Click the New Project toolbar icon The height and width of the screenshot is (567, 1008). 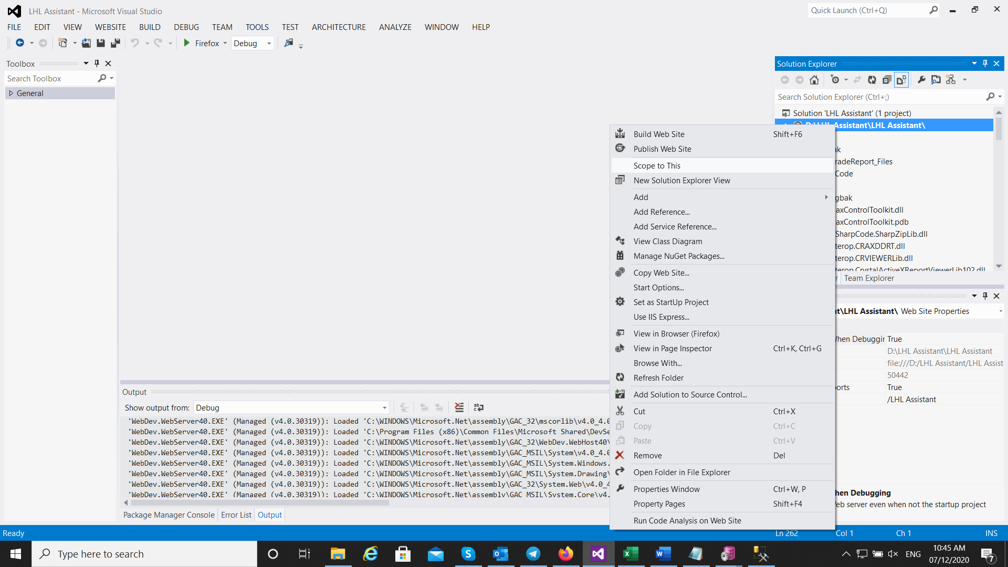tap(62, 43)
